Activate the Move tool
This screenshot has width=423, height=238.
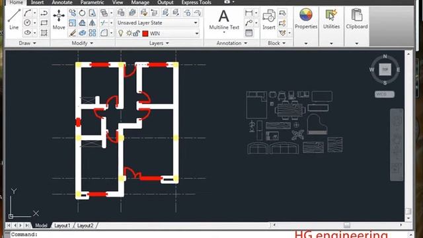point(59,19)
